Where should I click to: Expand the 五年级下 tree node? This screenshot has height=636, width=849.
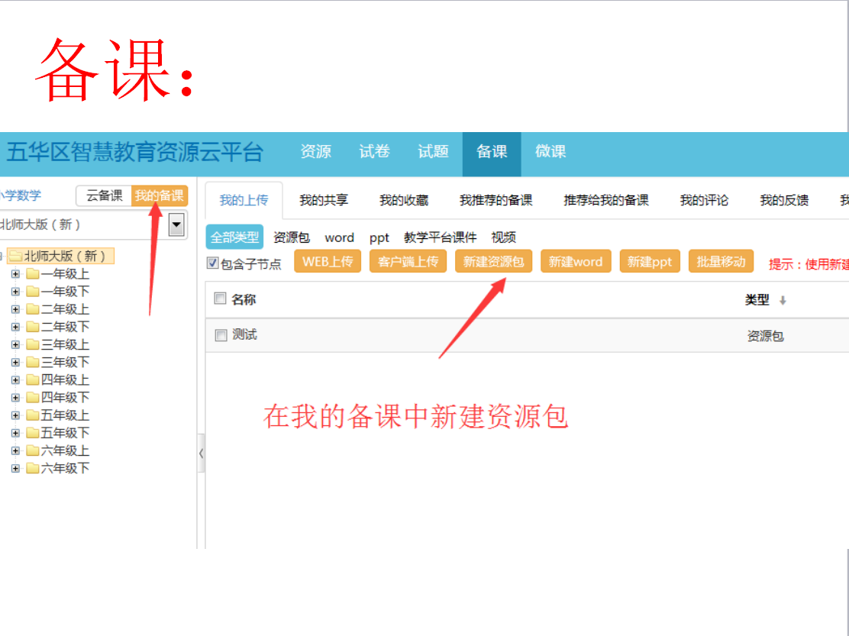16,433
